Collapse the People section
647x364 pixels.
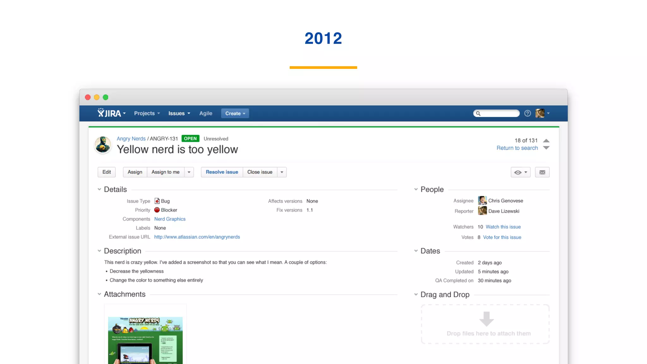coord(416,189)
